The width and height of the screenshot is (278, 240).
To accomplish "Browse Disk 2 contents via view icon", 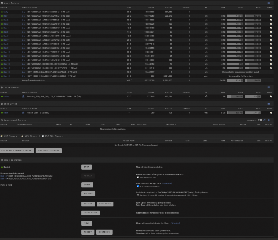I will (271, 20).
